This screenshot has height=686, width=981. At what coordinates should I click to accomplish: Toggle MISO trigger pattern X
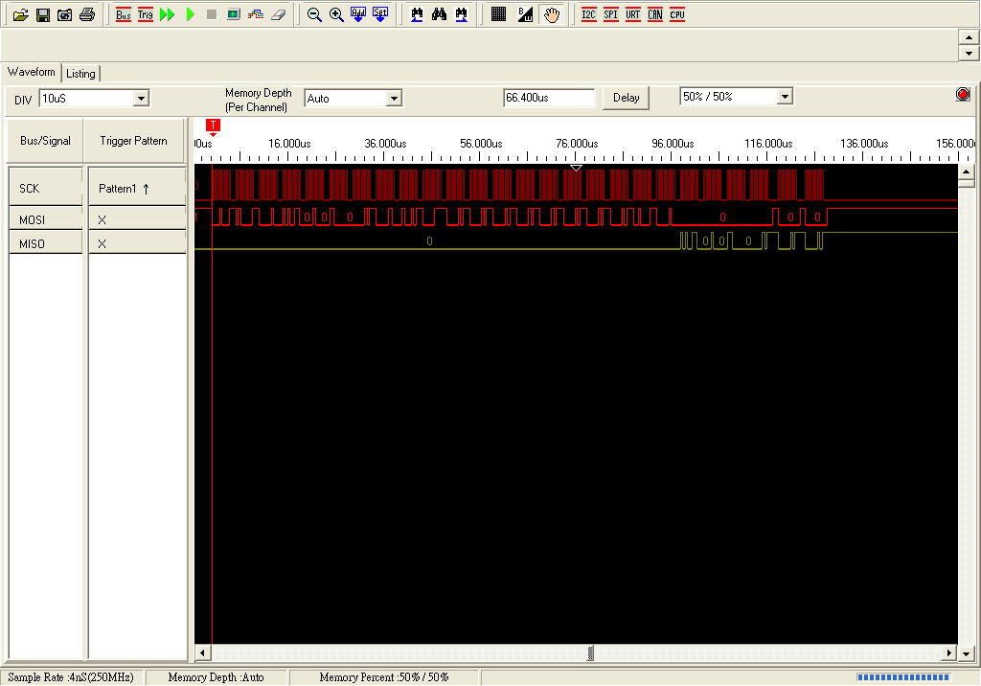point(137,243)
